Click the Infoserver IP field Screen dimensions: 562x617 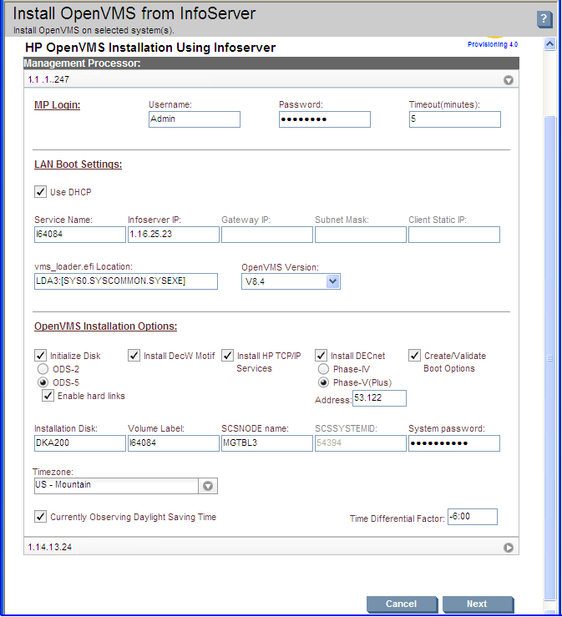click(x=174, y=234)
